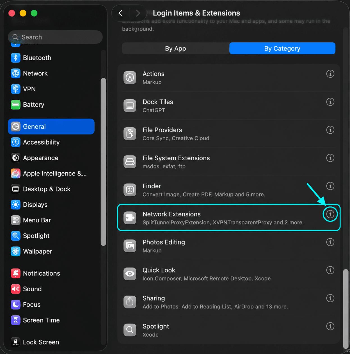This screenshot has height=354, width=350.
Task: Select General in the sidebar
Action: click(x=51, y=127)
